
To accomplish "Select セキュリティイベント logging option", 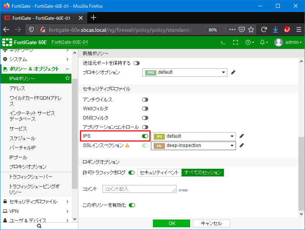I will [x=159, y=173].
